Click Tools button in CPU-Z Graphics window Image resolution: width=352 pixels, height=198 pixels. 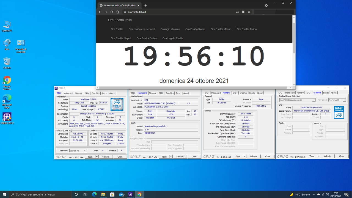pos(312,156)
